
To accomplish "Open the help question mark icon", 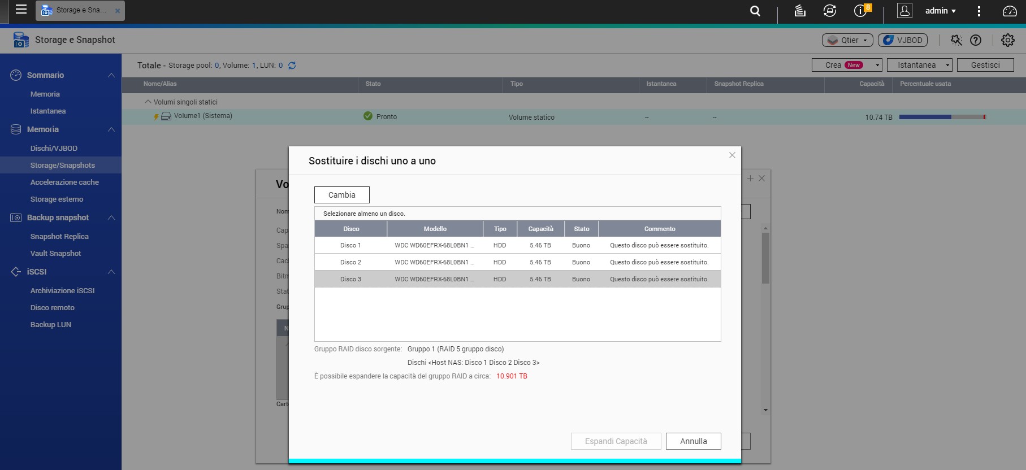I will (976, 40).
